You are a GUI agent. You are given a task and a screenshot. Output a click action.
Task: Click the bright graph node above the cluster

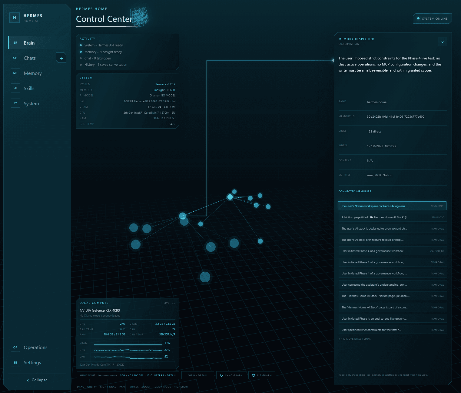click(x=230, y=197)
